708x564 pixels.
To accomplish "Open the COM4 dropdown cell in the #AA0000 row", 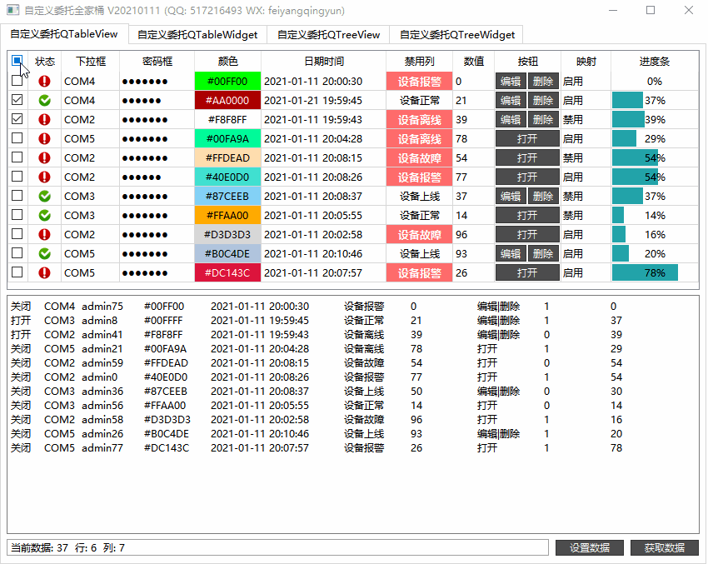I will point(90,100).
